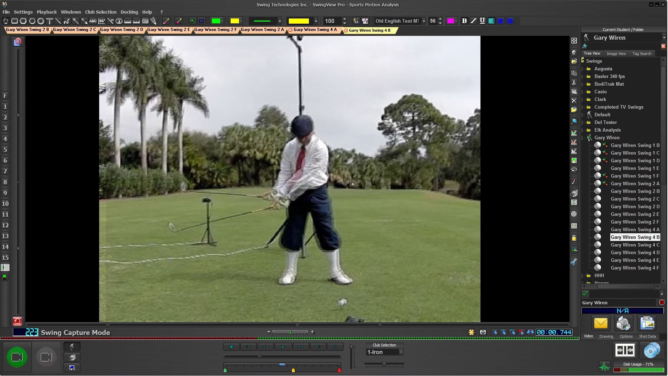Click the disc burn icon
This screenshot has height=376, width=668.
click(x=651, y=351)
